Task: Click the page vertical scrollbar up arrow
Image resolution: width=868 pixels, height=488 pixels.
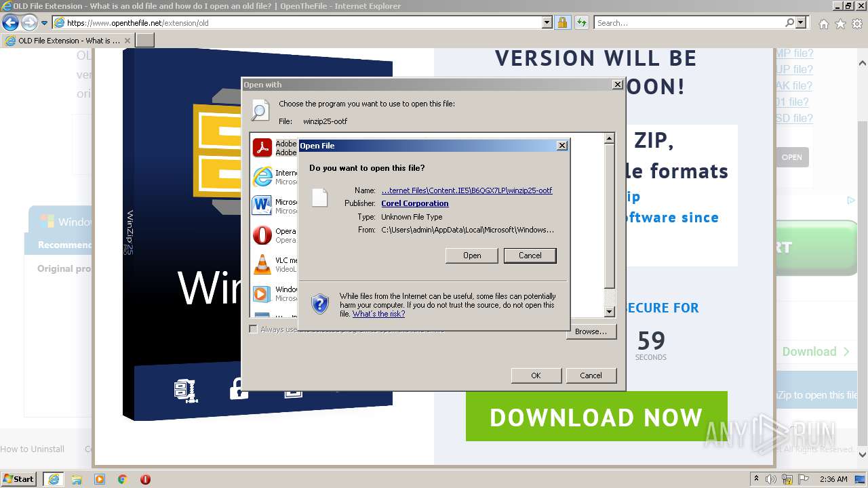Action: coord(862,62)
